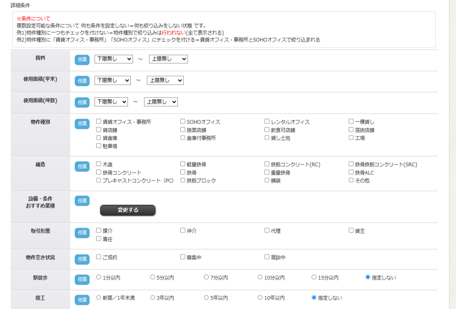Open the 上限無し dropdown for 使用面積(平米)
456x309 pixels.
tap(165, 80)
